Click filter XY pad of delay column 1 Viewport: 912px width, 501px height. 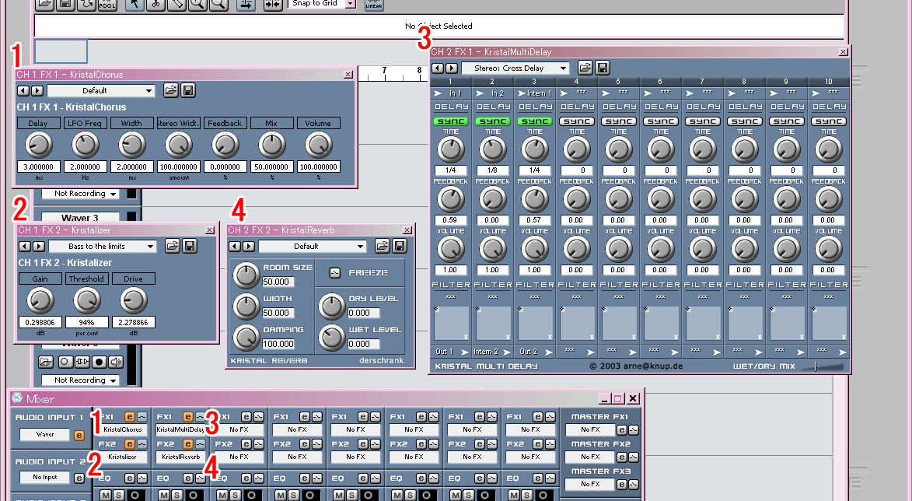451,323
